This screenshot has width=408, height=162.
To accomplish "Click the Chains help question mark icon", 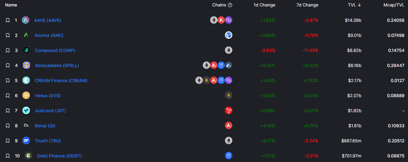I will pyautogui.click(x=230, y=5).
